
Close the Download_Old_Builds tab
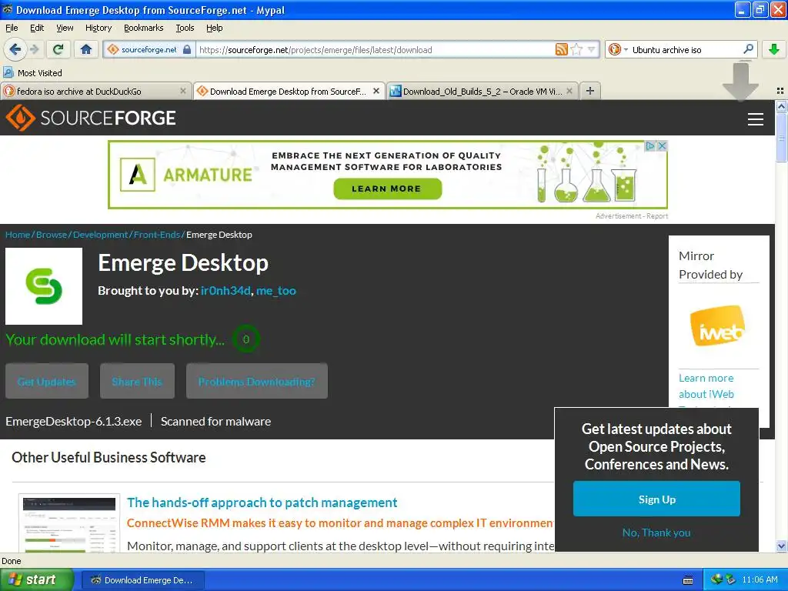pos(569,91)
